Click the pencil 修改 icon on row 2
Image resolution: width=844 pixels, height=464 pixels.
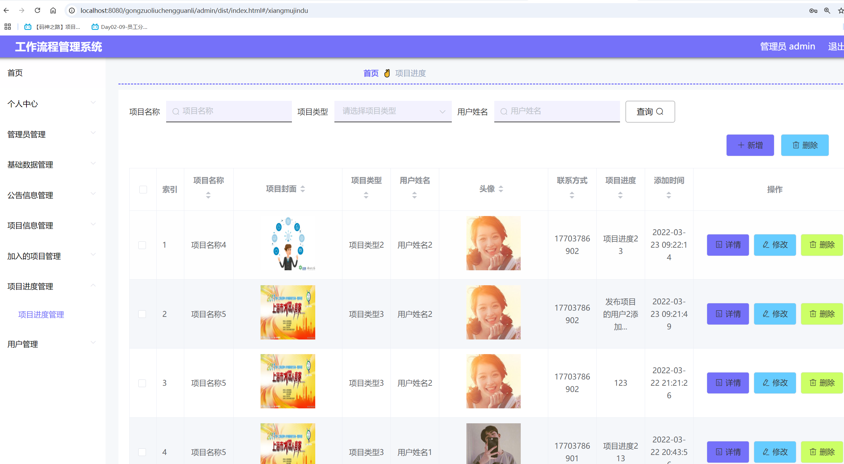(765, 314)
